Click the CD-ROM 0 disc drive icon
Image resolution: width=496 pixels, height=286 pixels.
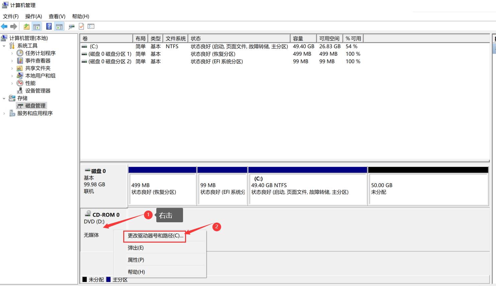(x=88, y=213)
